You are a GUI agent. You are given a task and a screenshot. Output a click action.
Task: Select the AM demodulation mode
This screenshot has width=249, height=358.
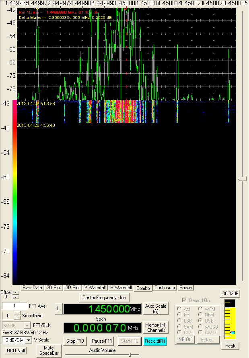[x=179, y=309]
